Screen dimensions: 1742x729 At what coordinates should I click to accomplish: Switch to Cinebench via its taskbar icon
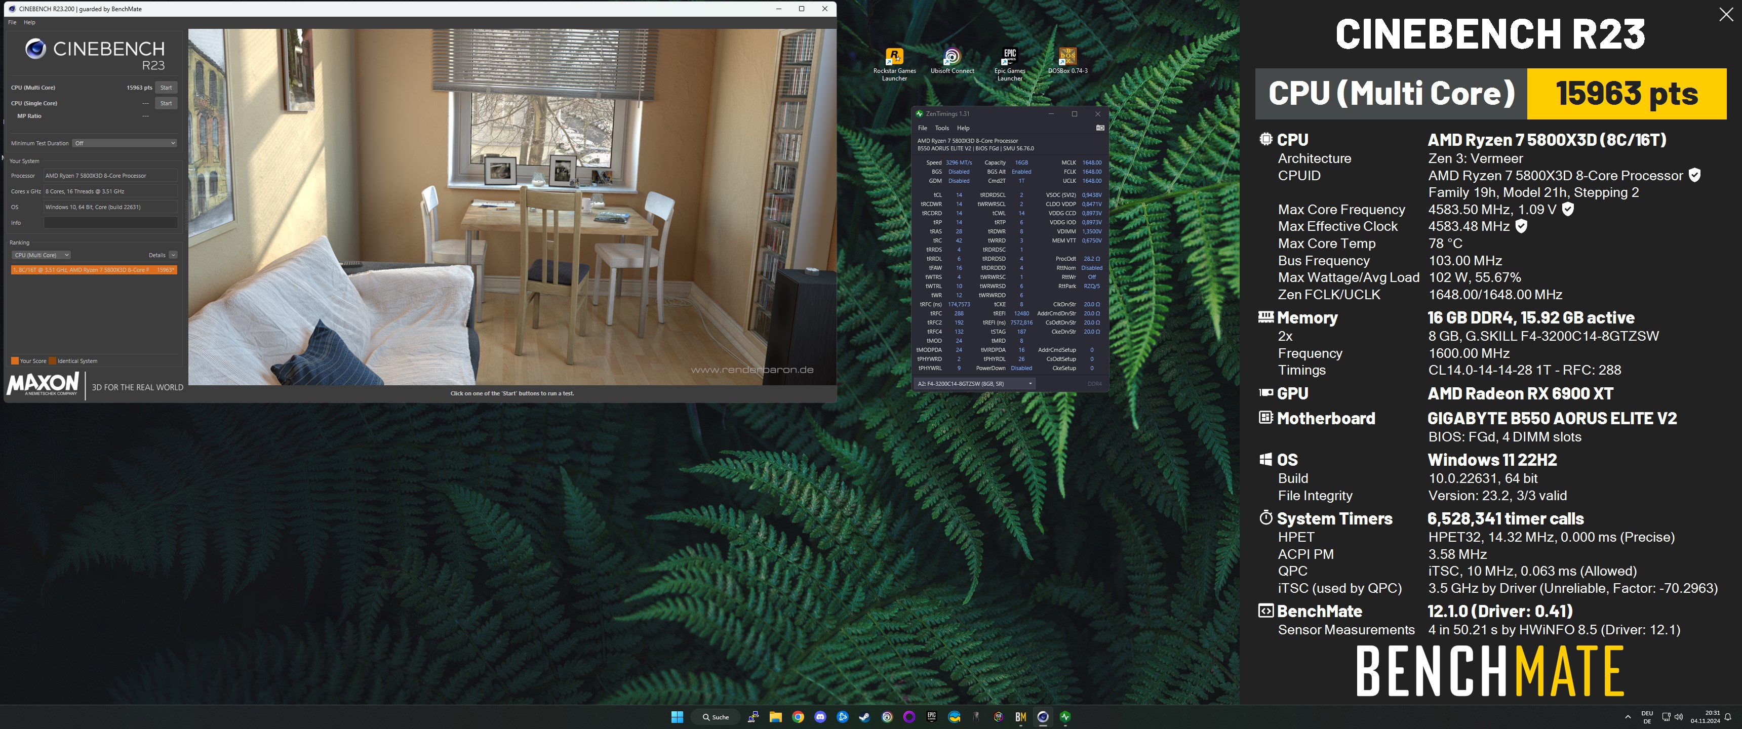click(1043, 717)
